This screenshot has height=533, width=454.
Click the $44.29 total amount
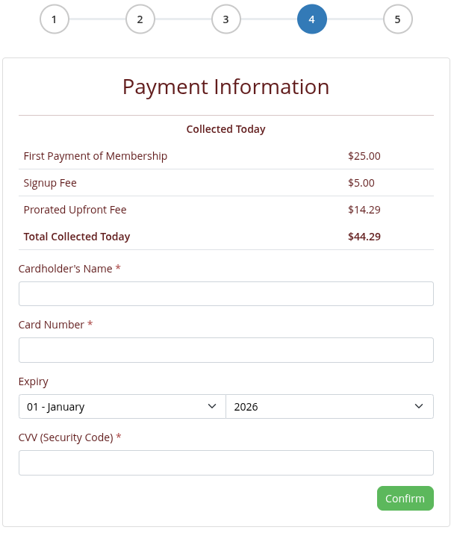[x=364, y=237]
